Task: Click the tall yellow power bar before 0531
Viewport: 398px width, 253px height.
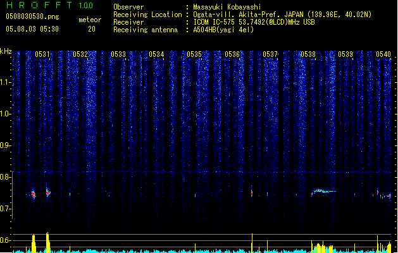Action: [34, 244]
